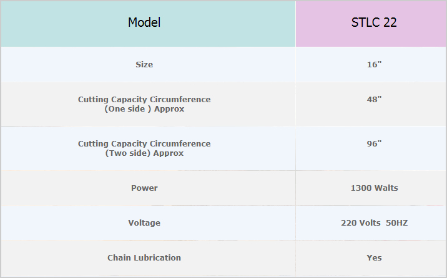The image size is (447, 278).
Task: Click the Voltage row label
Action: (x=144, y=223)
